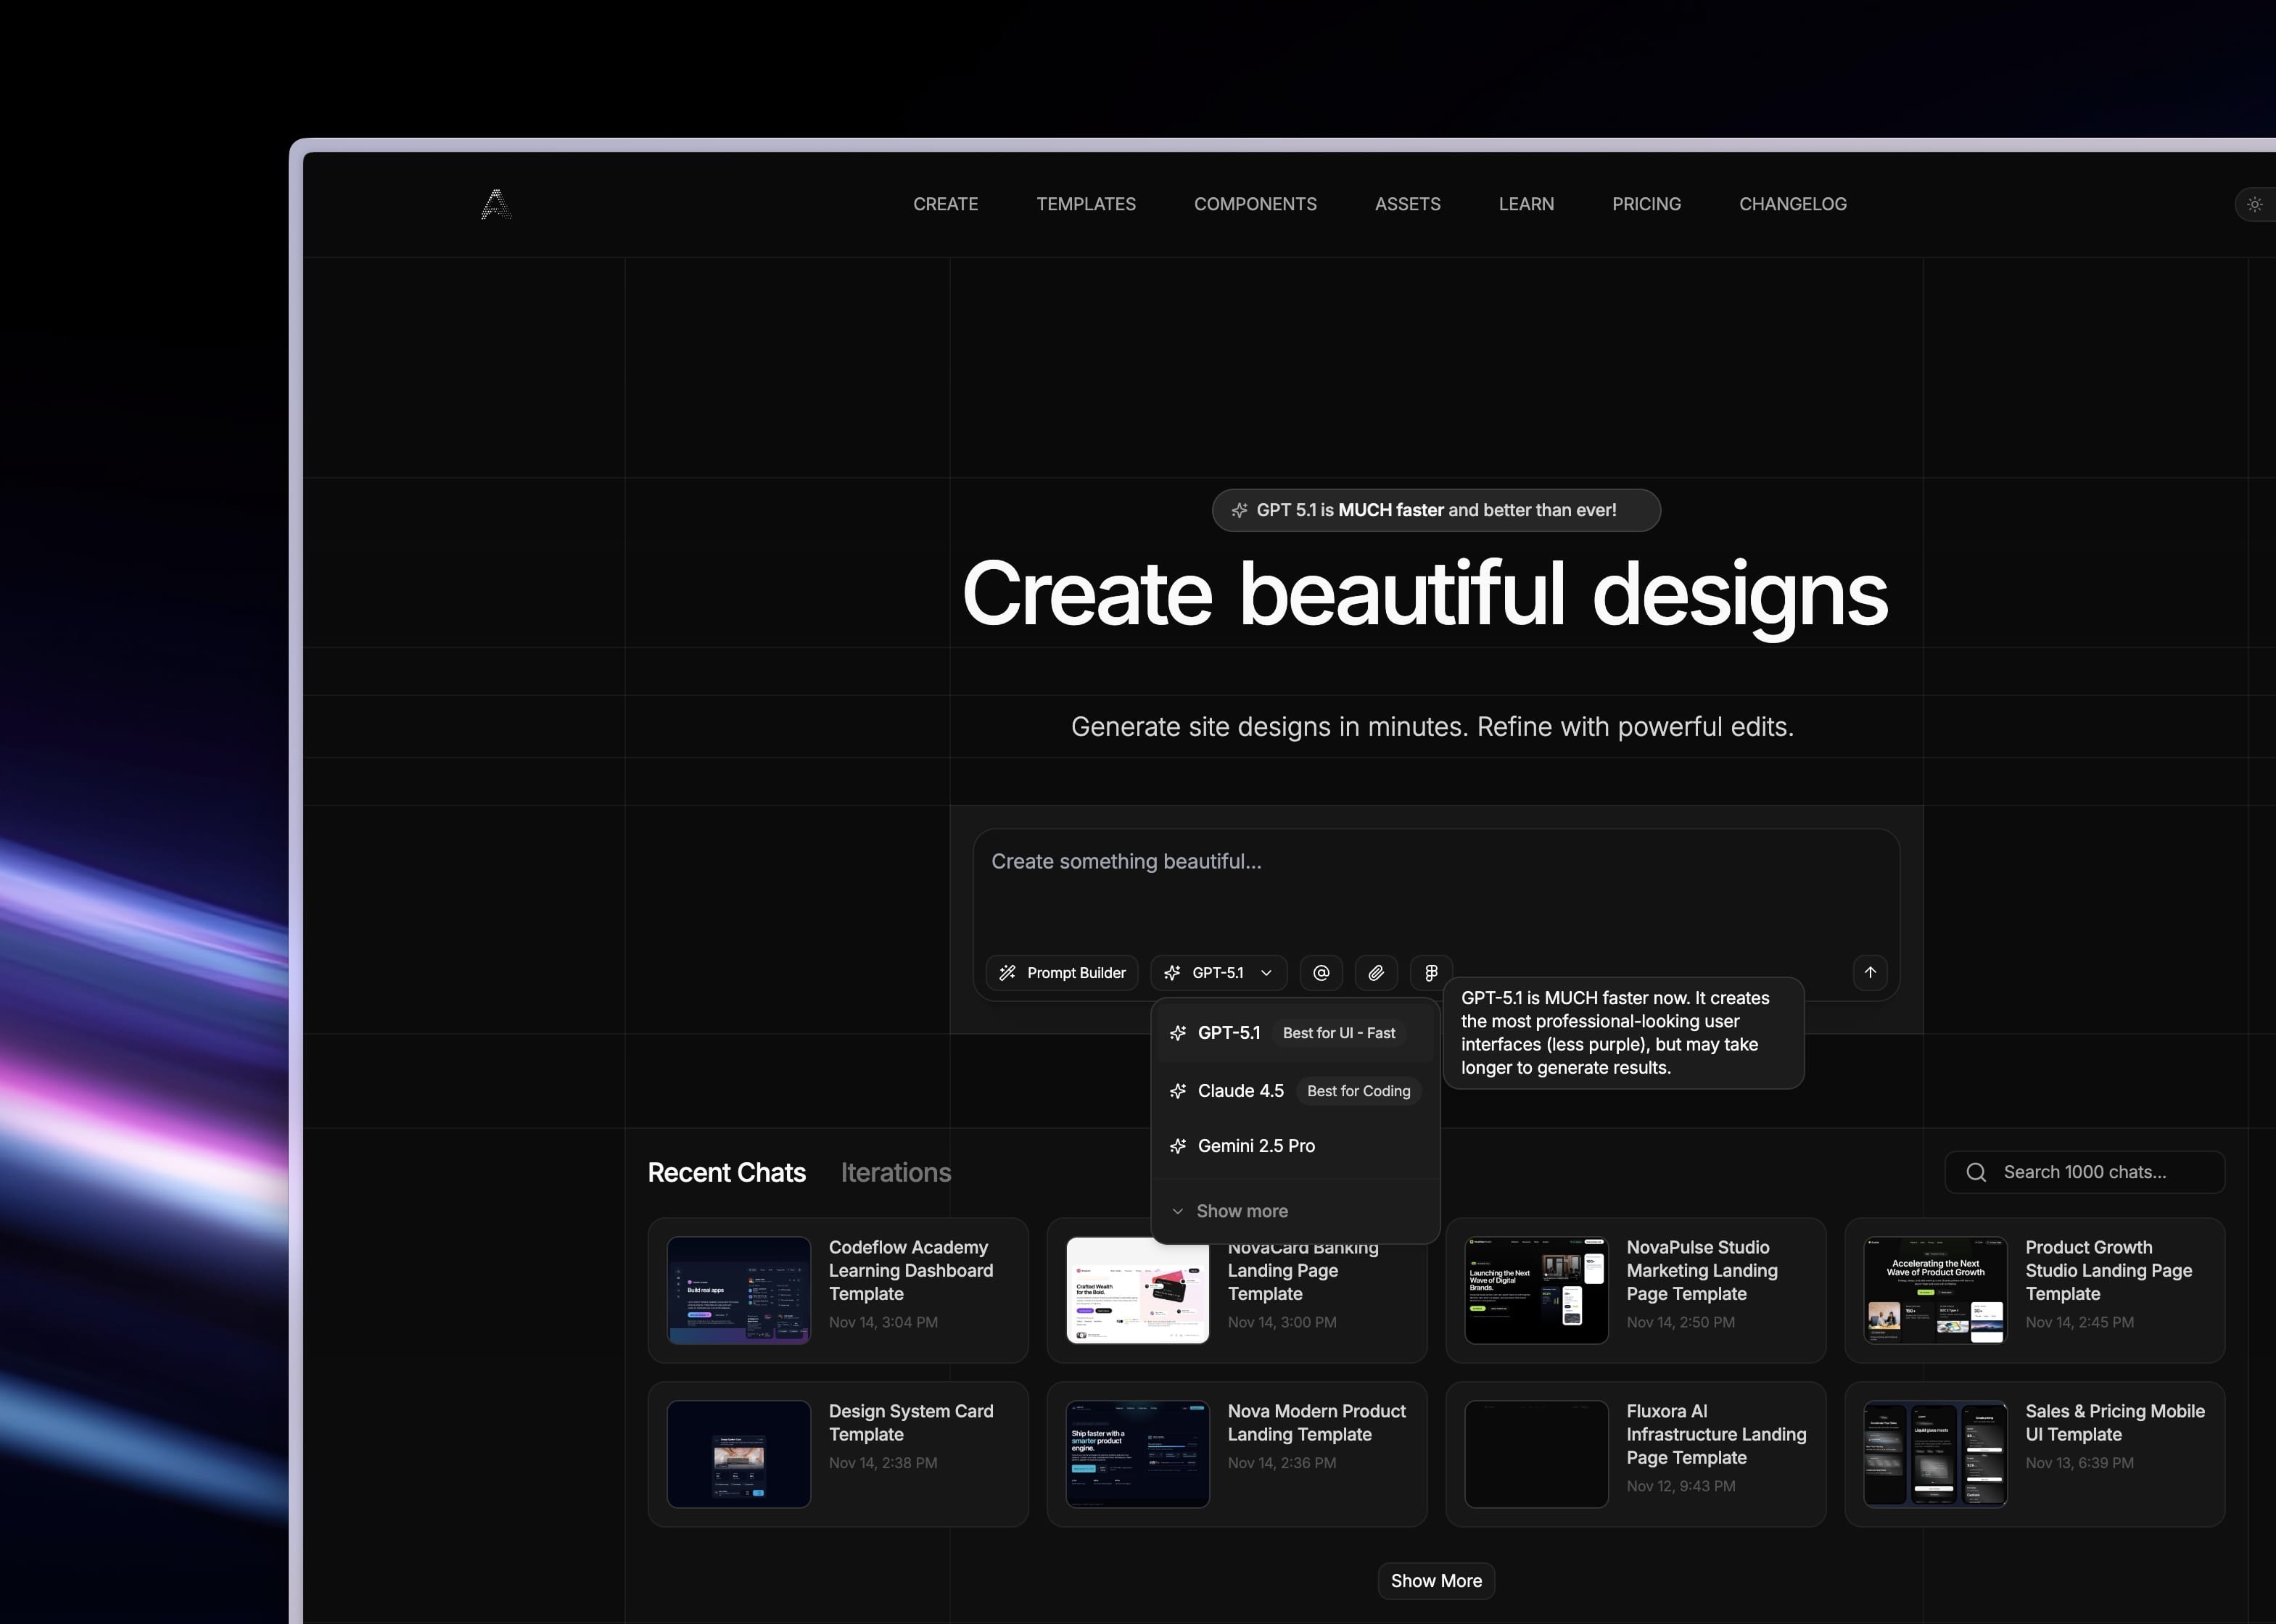
Task: Submit the prompt with the arrow icon
Action: (1870, 972)
